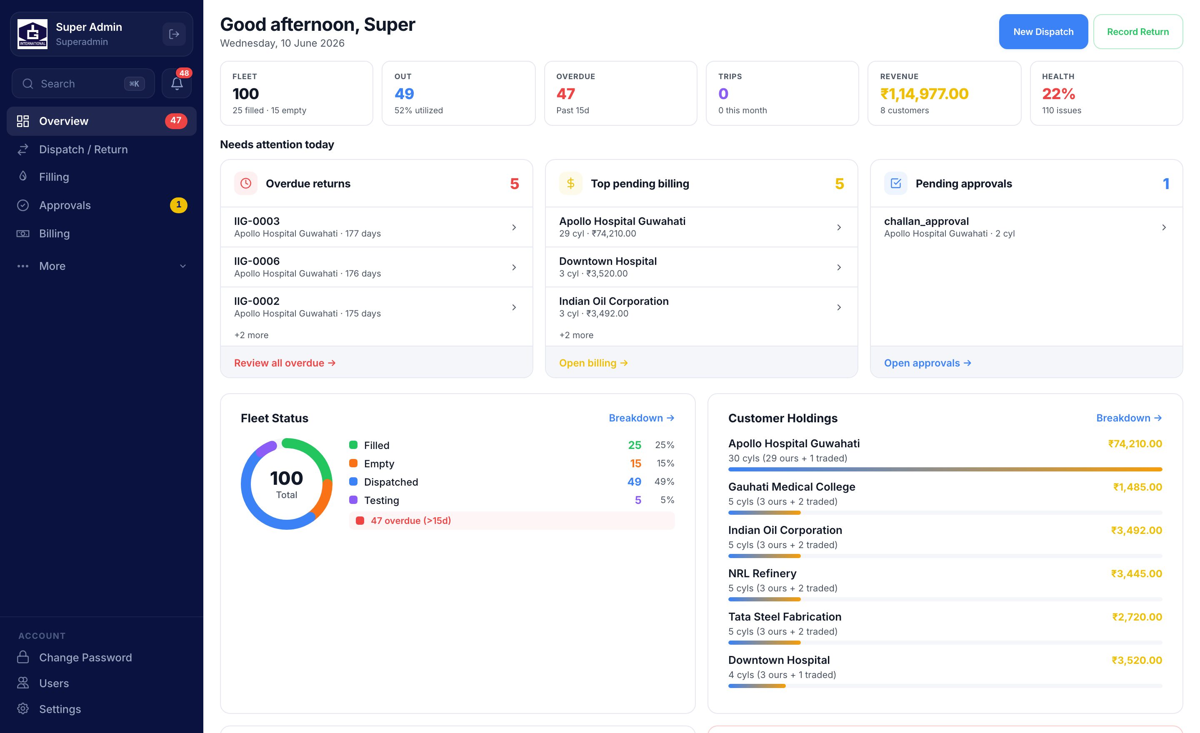Open Users in Account section

(x=102, y=683)
